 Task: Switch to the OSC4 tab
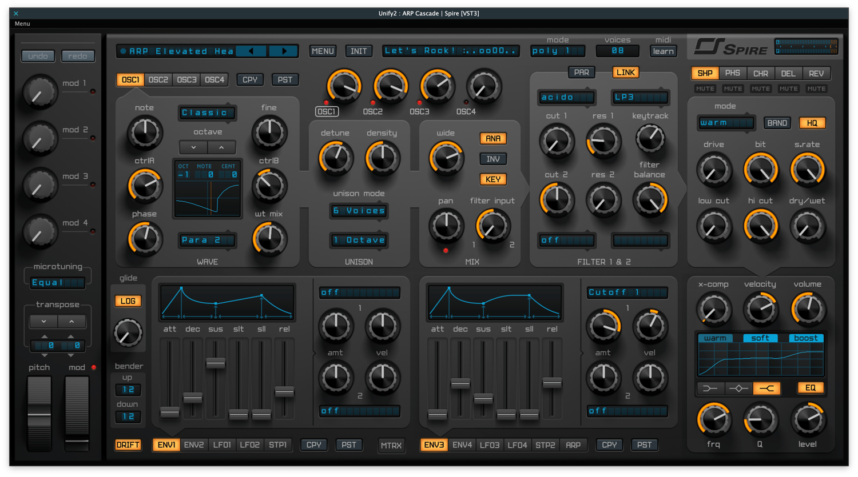click(214, 80)
